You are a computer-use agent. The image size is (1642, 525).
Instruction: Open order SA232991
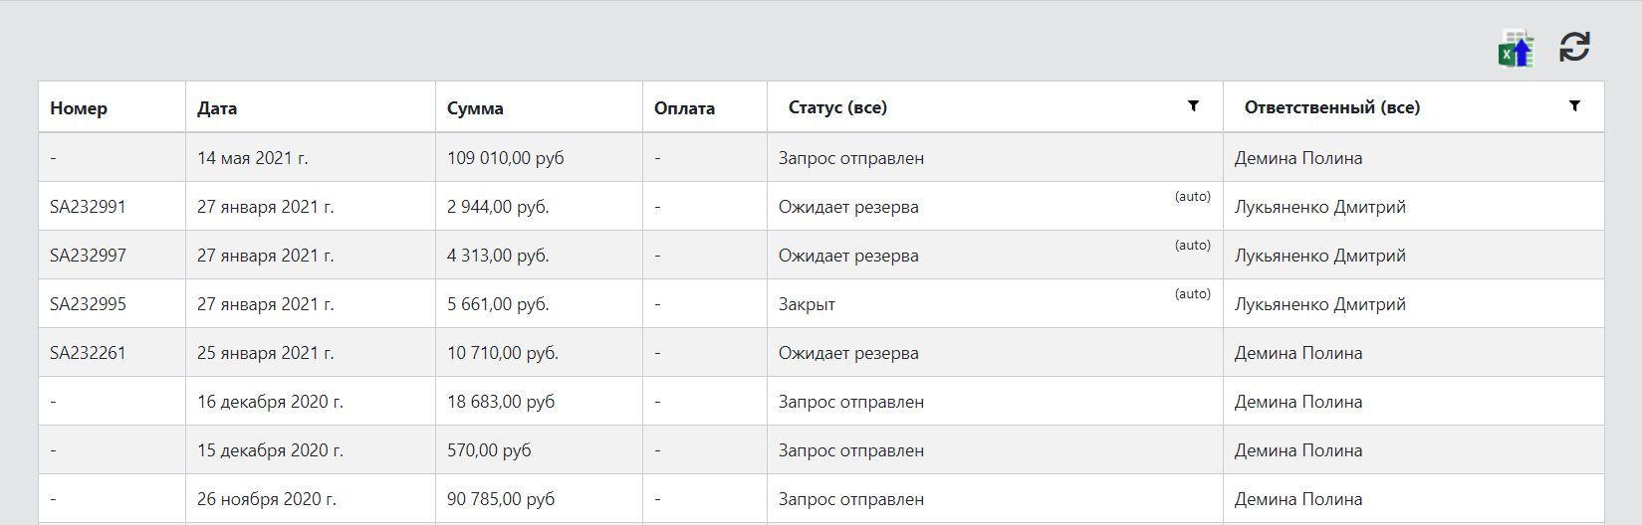[x=88, y=207]
